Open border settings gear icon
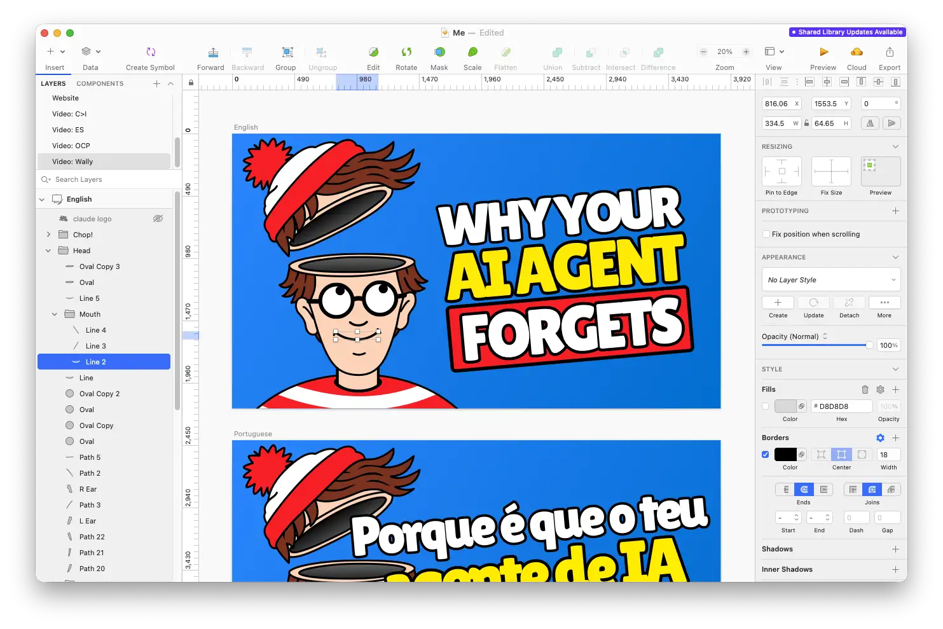The width and height of the screenshot is (943, 629). (880, 438)
